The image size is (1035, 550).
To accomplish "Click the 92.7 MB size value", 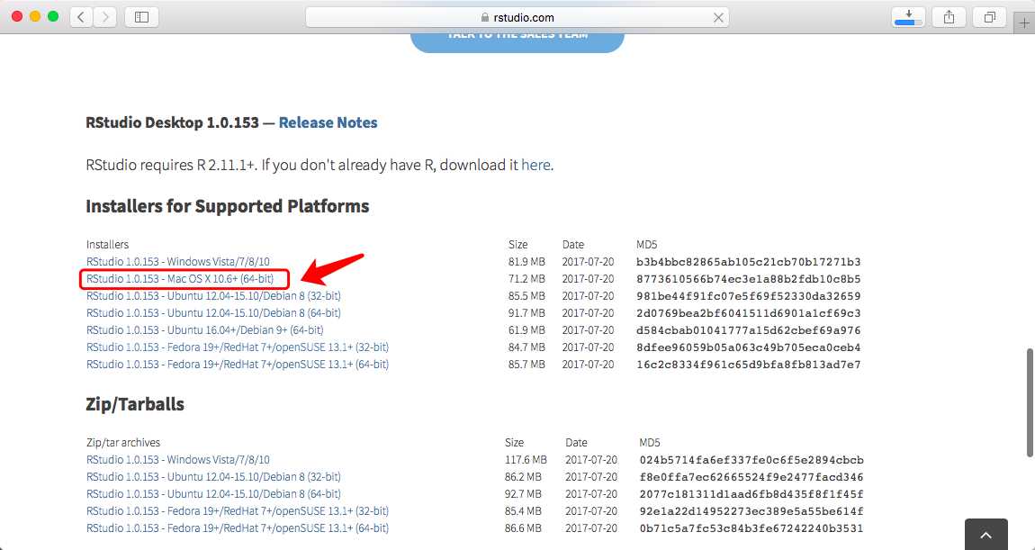I will (x=523, y=494).
